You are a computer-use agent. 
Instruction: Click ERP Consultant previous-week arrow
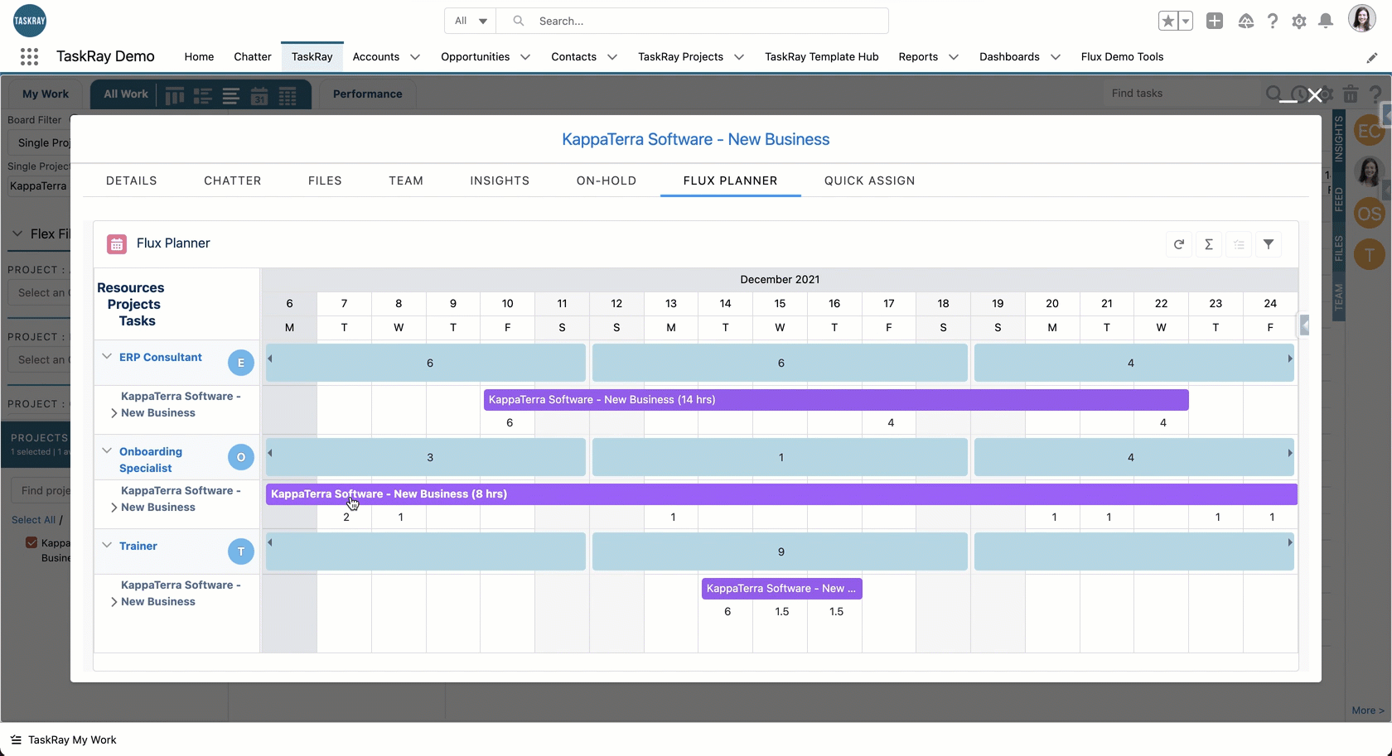click(270, 359)
